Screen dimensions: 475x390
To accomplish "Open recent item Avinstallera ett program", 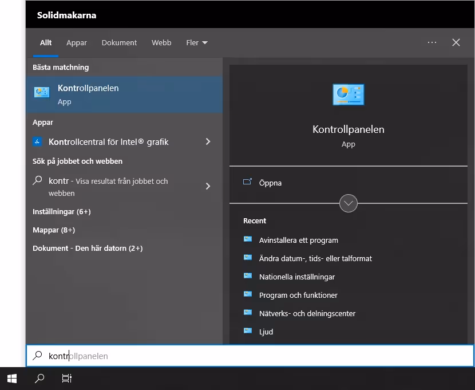I will coord(299,241).
